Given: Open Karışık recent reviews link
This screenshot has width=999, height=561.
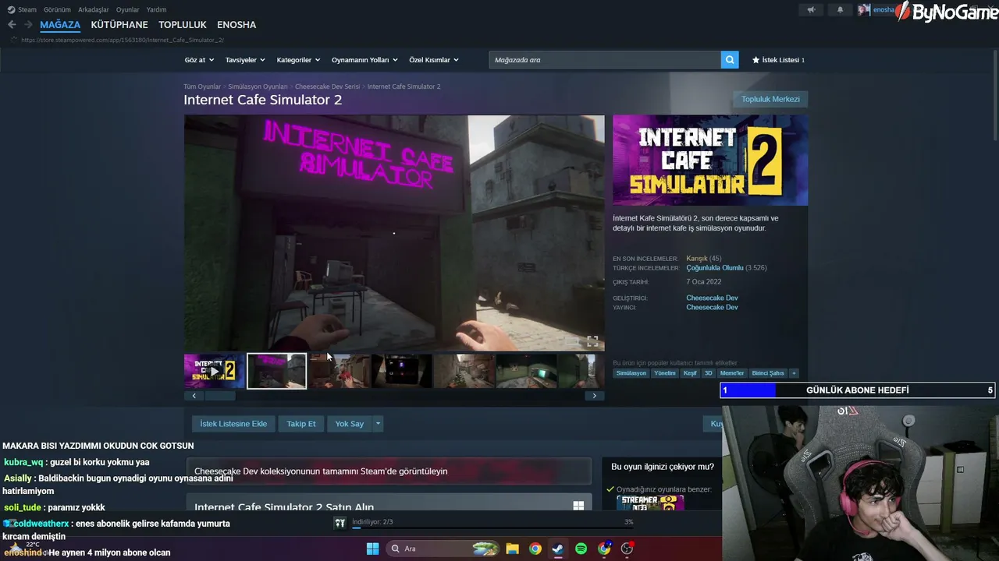Looking at the screenshot, I should (697, 259).
